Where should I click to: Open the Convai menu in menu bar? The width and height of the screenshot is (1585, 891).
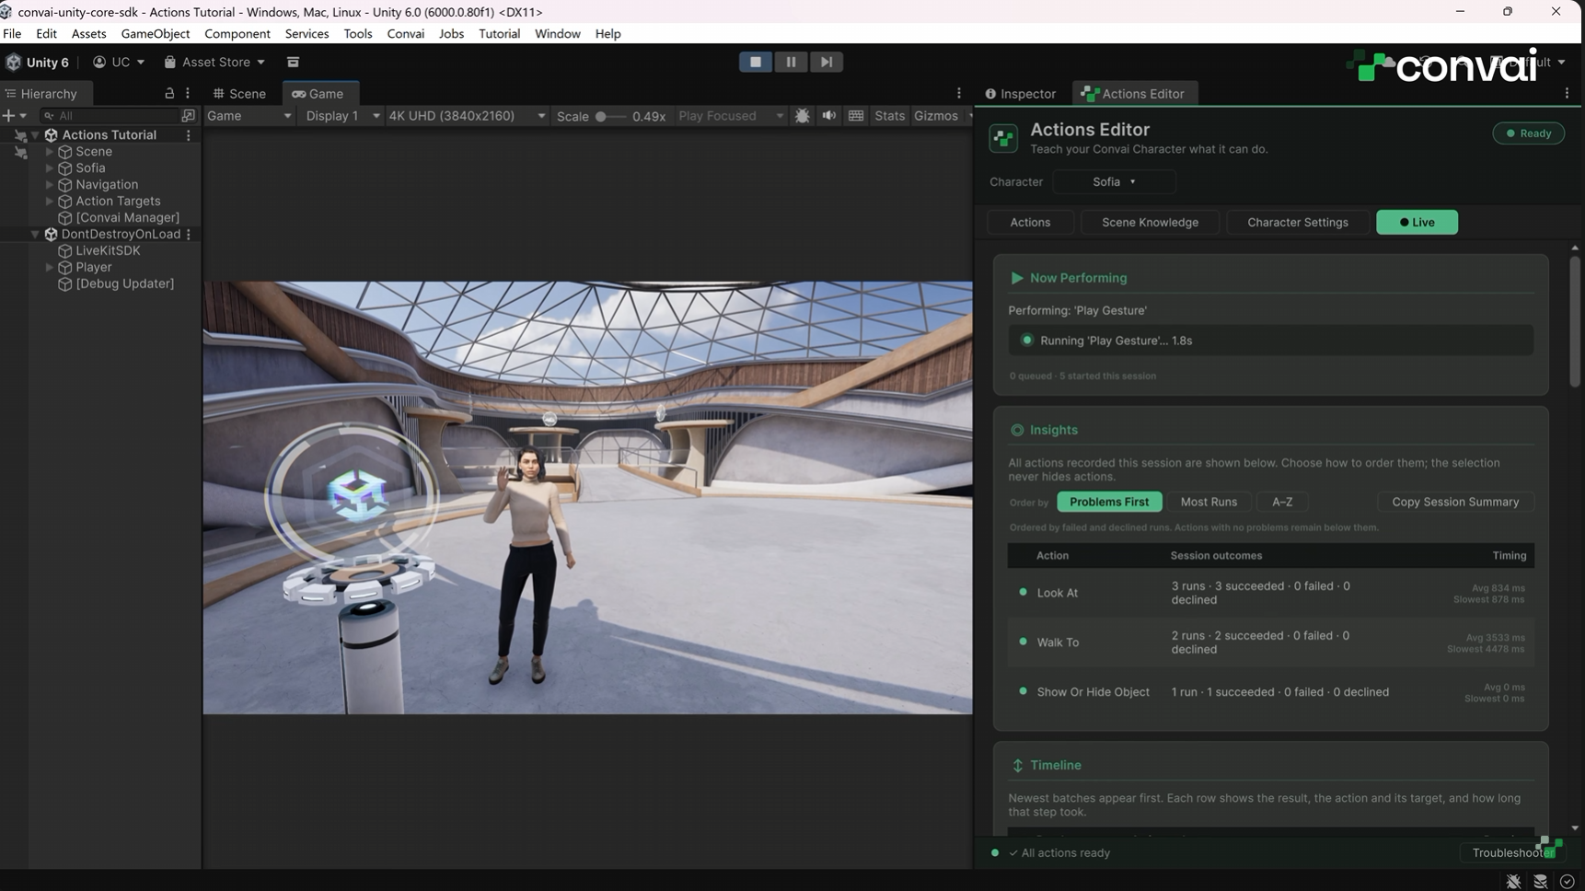pyautogui.click(x=405, y=34)
